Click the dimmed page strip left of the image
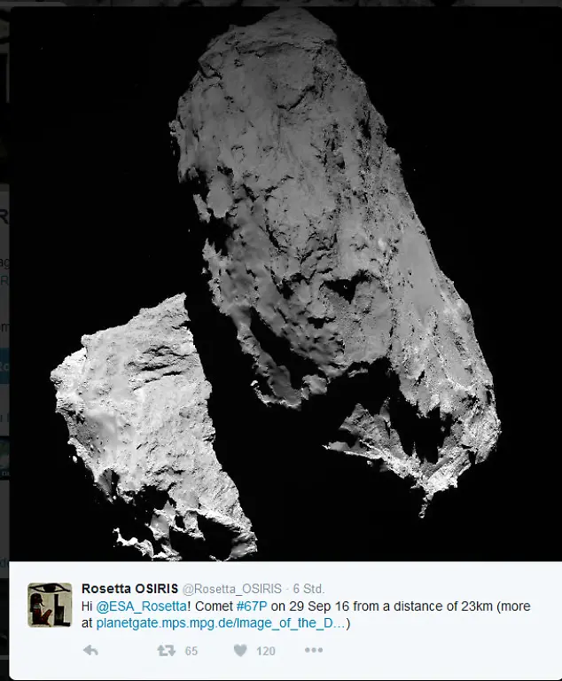The image size is (562, 681). click(4, 355)
